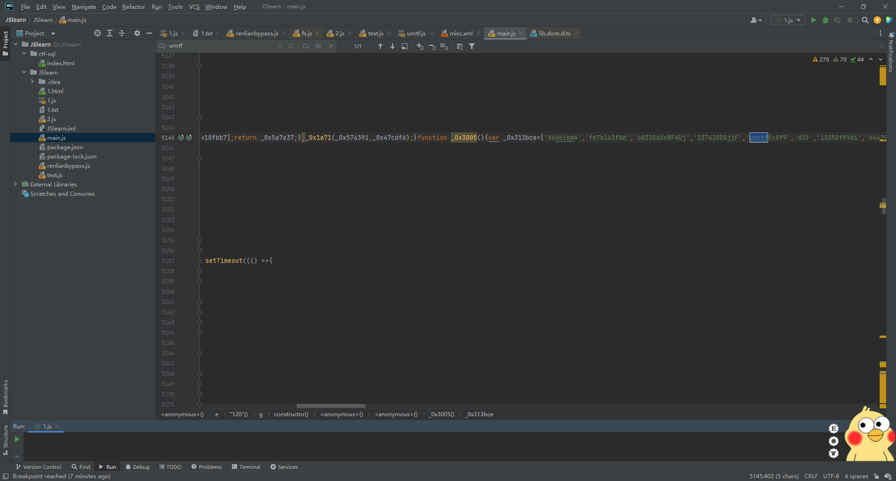Toggle Regex search option
896x481 pixels.
click(330, 46)
